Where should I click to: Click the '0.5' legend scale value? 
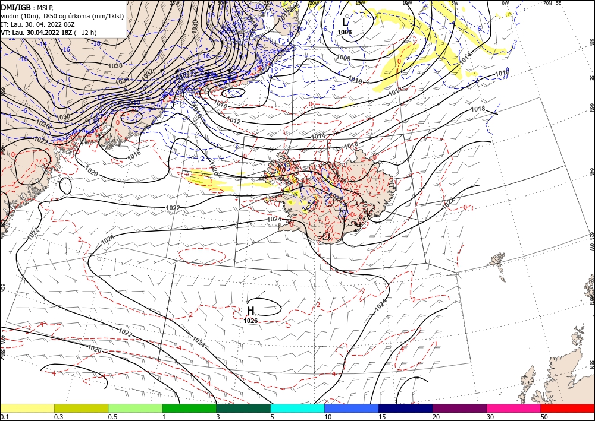112,417
